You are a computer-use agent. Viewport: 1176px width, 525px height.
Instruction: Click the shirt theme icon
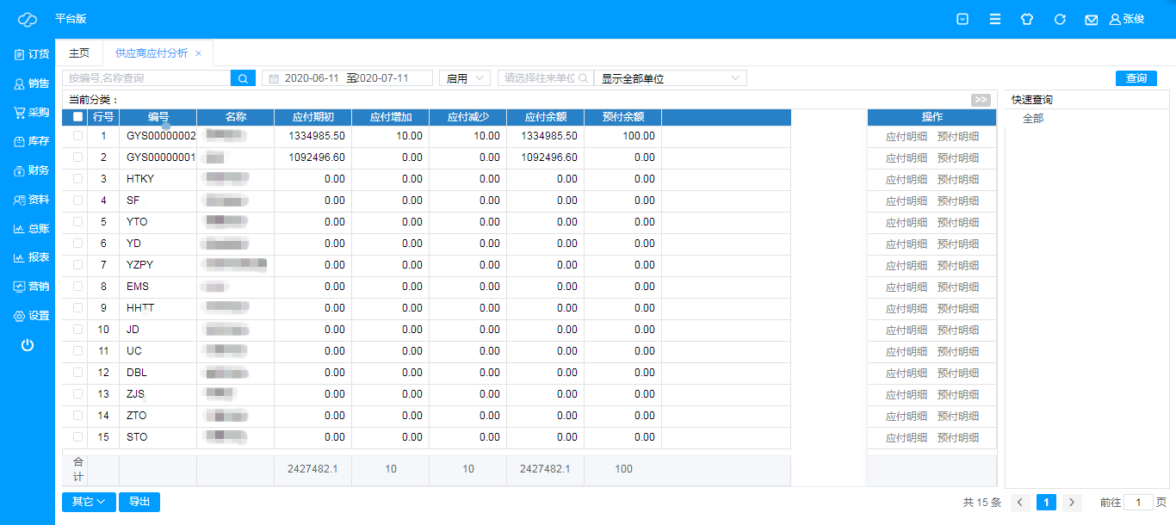click(1027, 19)
